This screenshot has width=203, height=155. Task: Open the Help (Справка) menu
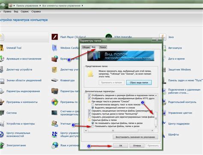(36, 12)
